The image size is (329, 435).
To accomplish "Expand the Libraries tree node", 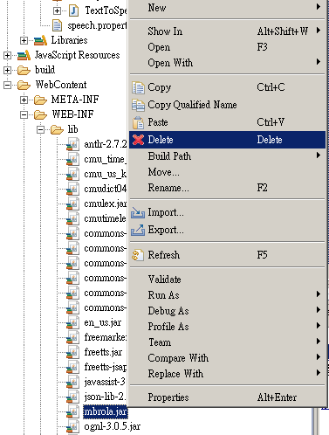I will 24,40.
